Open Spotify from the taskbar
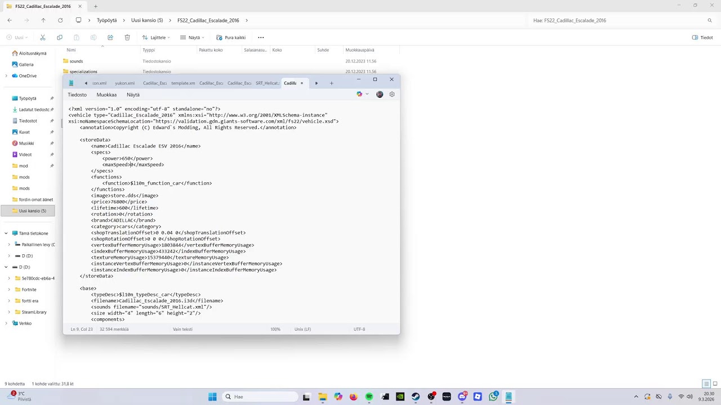Viewport: 721px width, 405px height. [x=369, y=397]
